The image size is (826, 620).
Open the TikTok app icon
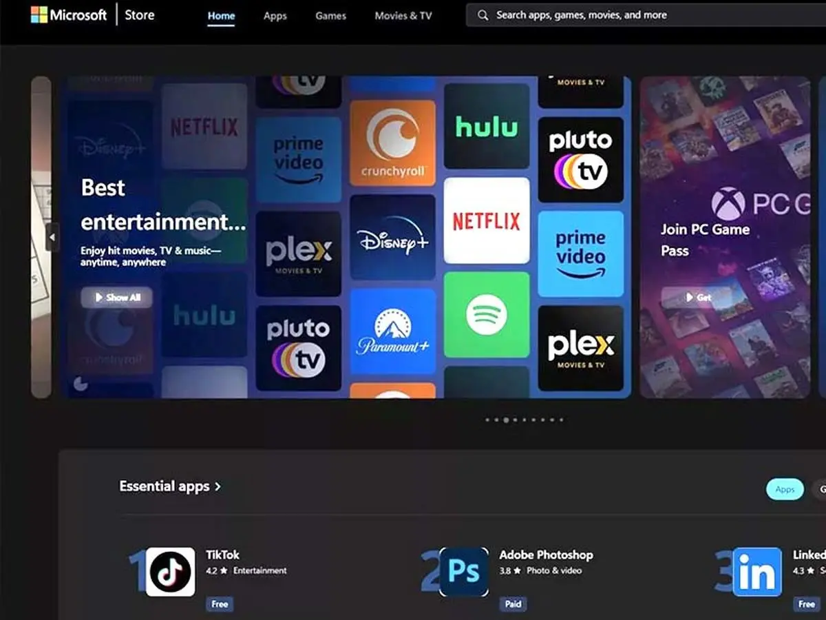coord(170,572)
